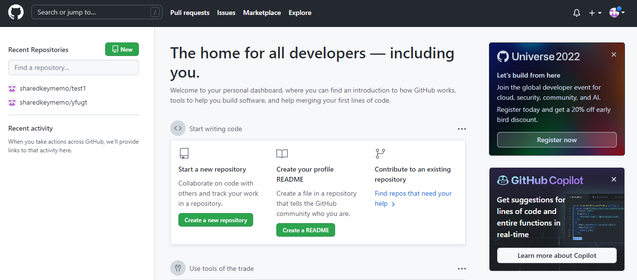Open the plus create-new dropdown
Image resolution: width=637 pixels, height=280 pixels.
(595, 13)
